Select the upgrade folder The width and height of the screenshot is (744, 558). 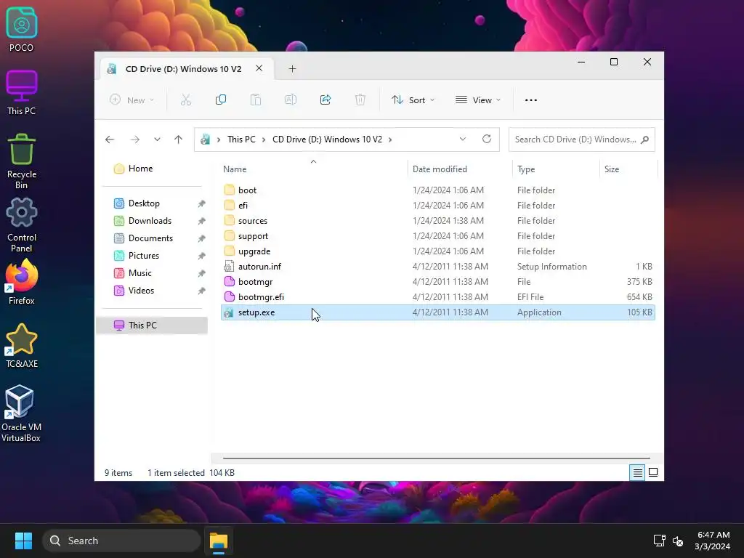tap(438, 251)
